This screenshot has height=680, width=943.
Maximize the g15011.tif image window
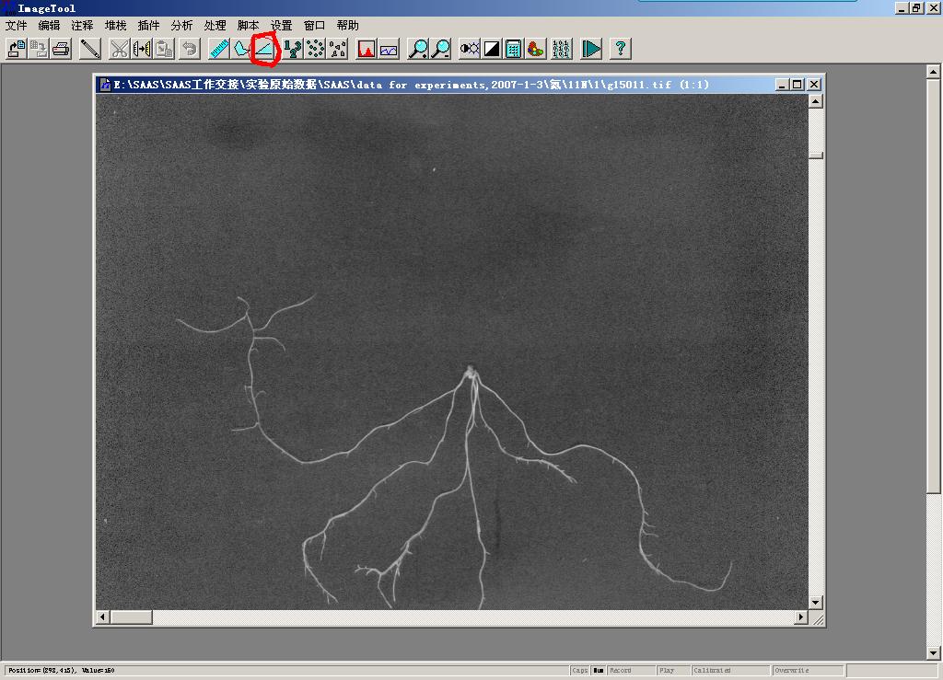[x=797, y=85]
